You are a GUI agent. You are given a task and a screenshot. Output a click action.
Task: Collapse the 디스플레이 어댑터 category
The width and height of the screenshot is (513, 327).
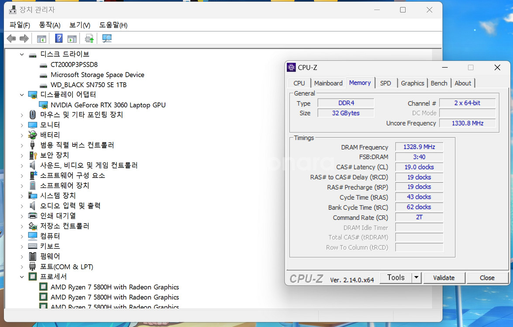pos(21,95)
